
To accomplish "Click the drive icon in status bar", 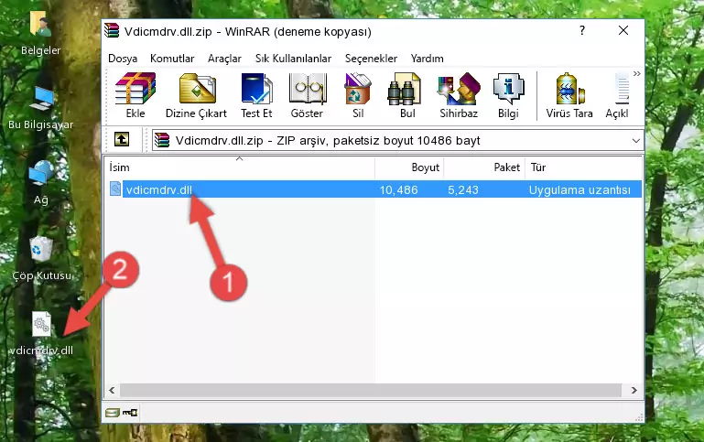I will [113, 413].
